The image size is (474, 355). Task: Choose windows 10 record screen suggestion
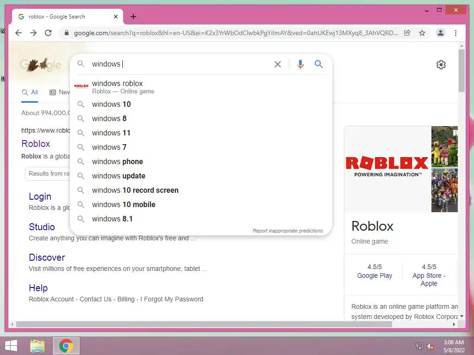point(201,190)
